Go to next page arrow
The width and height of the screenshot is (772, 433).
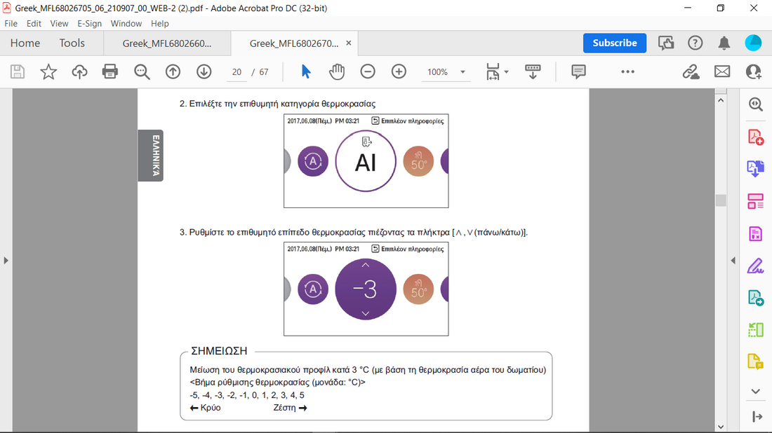tap(204, 71)
